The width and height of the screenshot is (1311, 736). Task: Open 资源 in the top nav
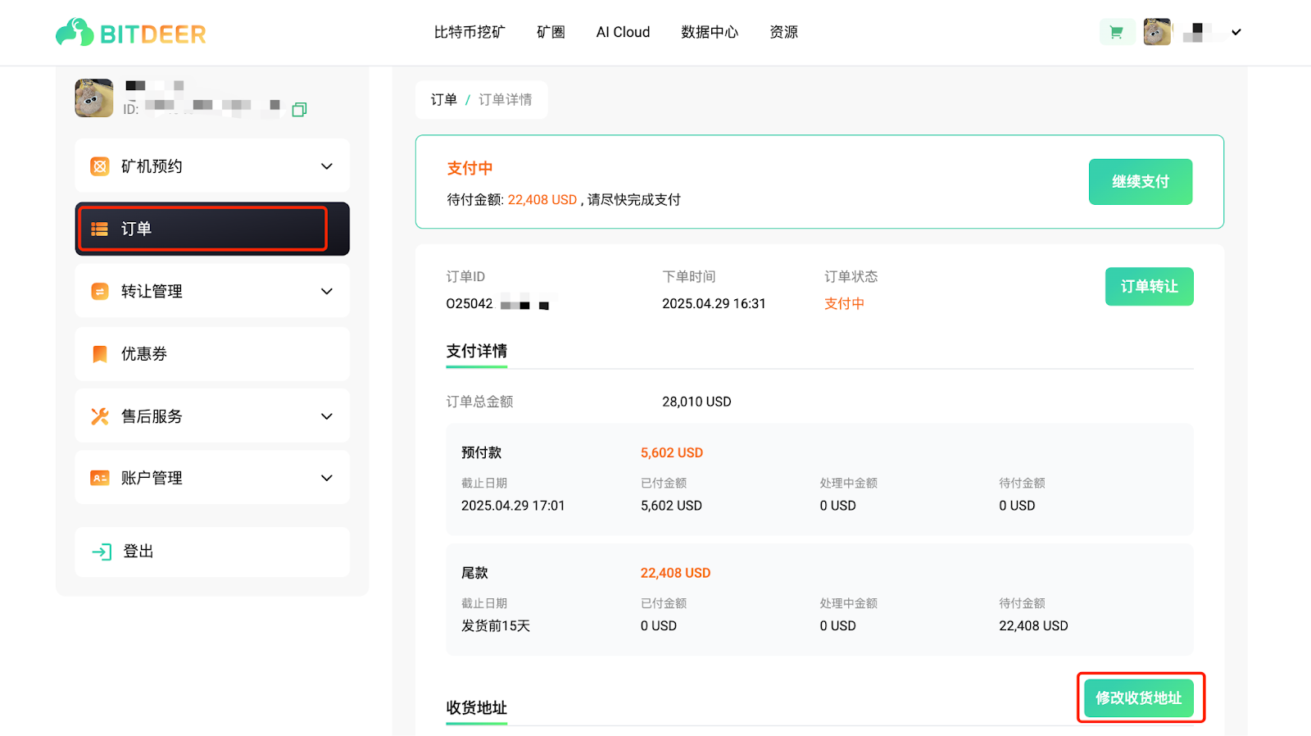[783, 32]
